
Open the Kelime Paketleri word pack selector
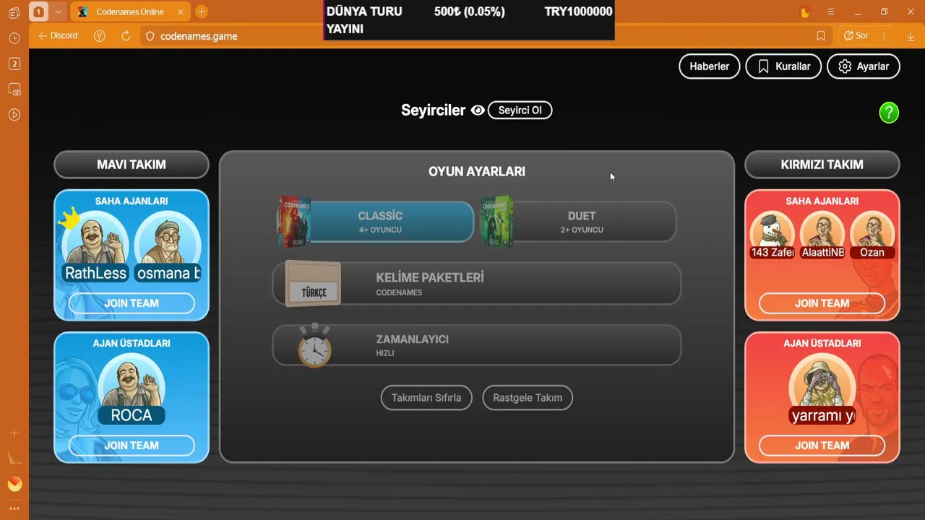(477, 284)
